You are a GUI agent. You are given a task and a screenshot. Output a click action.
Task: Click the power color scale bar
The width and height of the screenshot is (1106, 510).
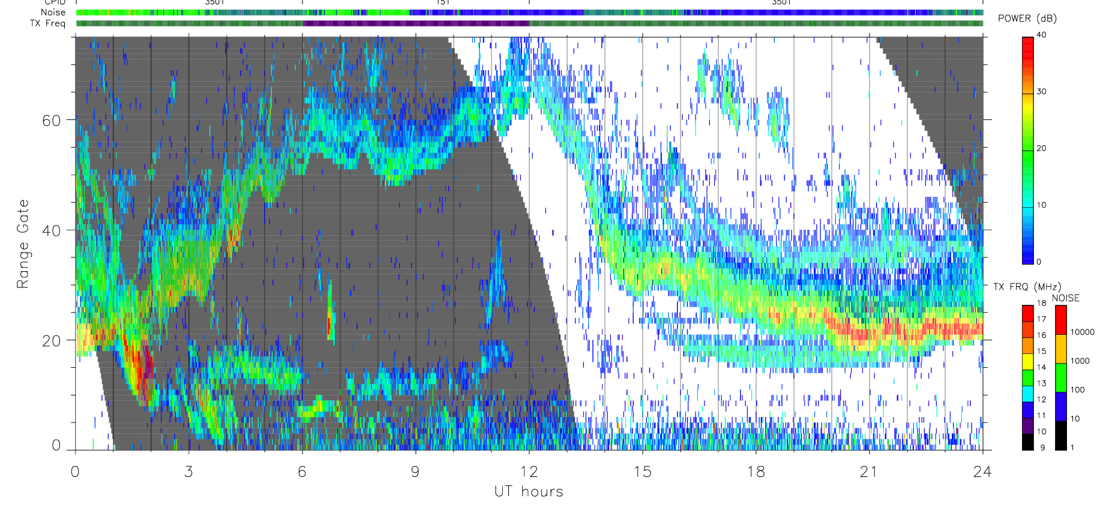click(1028, 151)
